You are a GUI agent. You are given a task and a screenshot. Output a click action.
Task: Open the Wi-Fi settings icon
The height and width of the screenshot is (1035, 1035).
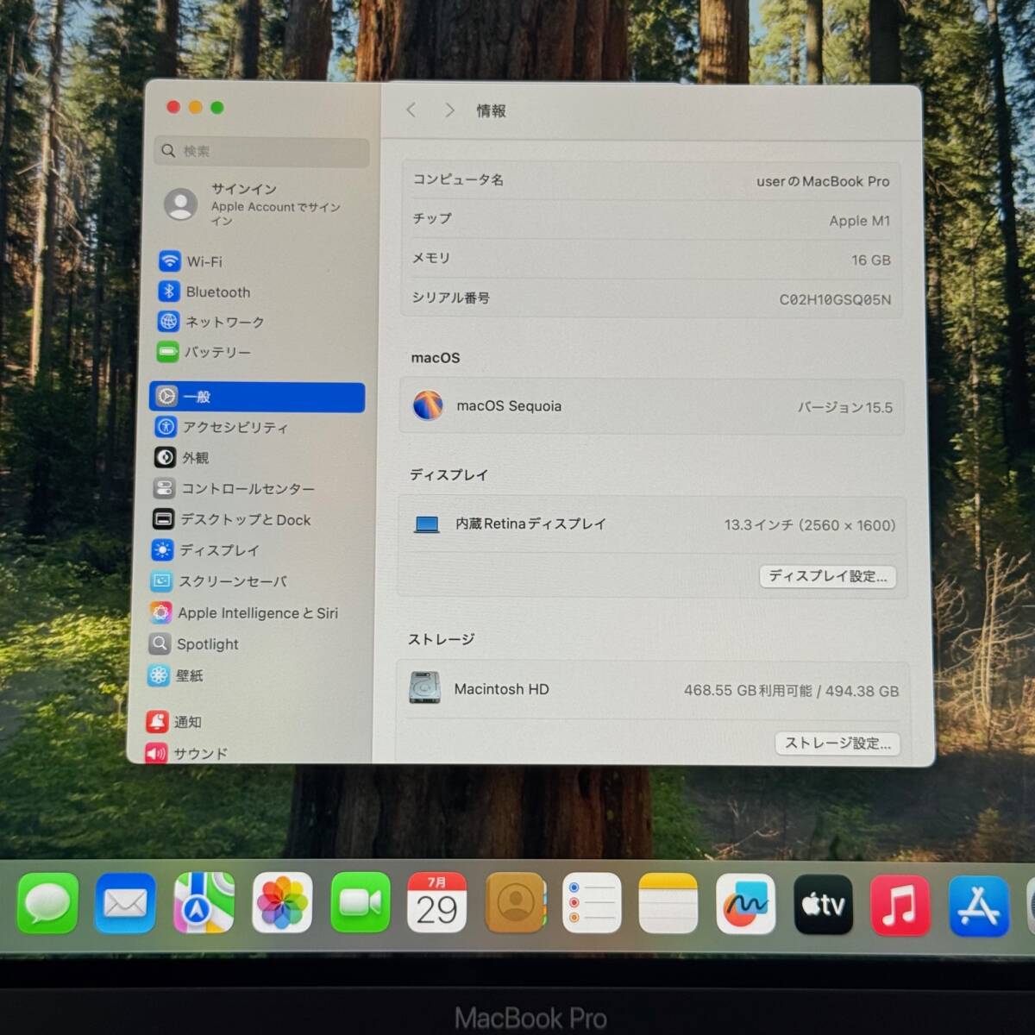point(169,260)
